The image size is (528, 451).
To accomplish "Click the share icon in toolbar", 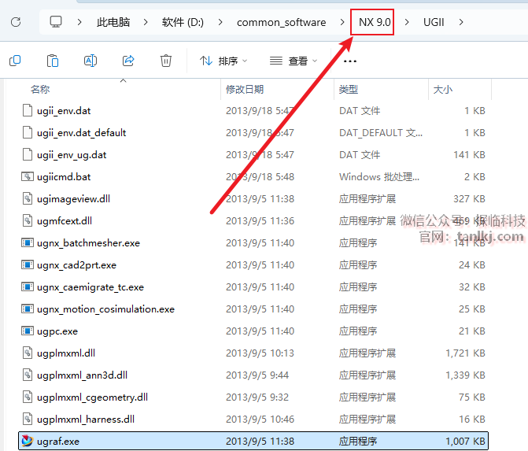I will (x=128, y=61).
